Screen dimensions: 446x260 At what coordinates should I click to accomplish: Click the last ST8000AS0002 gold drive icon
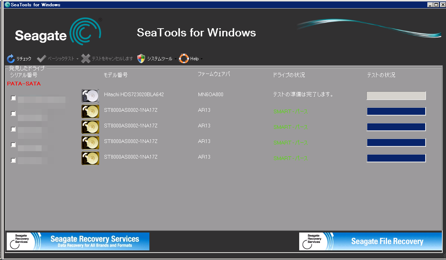click(x=90, y=158)
